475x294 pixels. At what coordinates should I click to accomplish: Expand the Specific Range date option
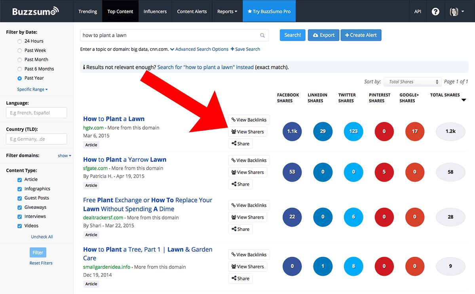coord(32,90)
